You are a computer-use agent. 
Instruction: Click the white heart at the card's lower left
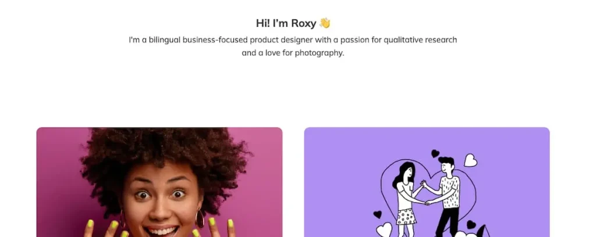point(384,230)
